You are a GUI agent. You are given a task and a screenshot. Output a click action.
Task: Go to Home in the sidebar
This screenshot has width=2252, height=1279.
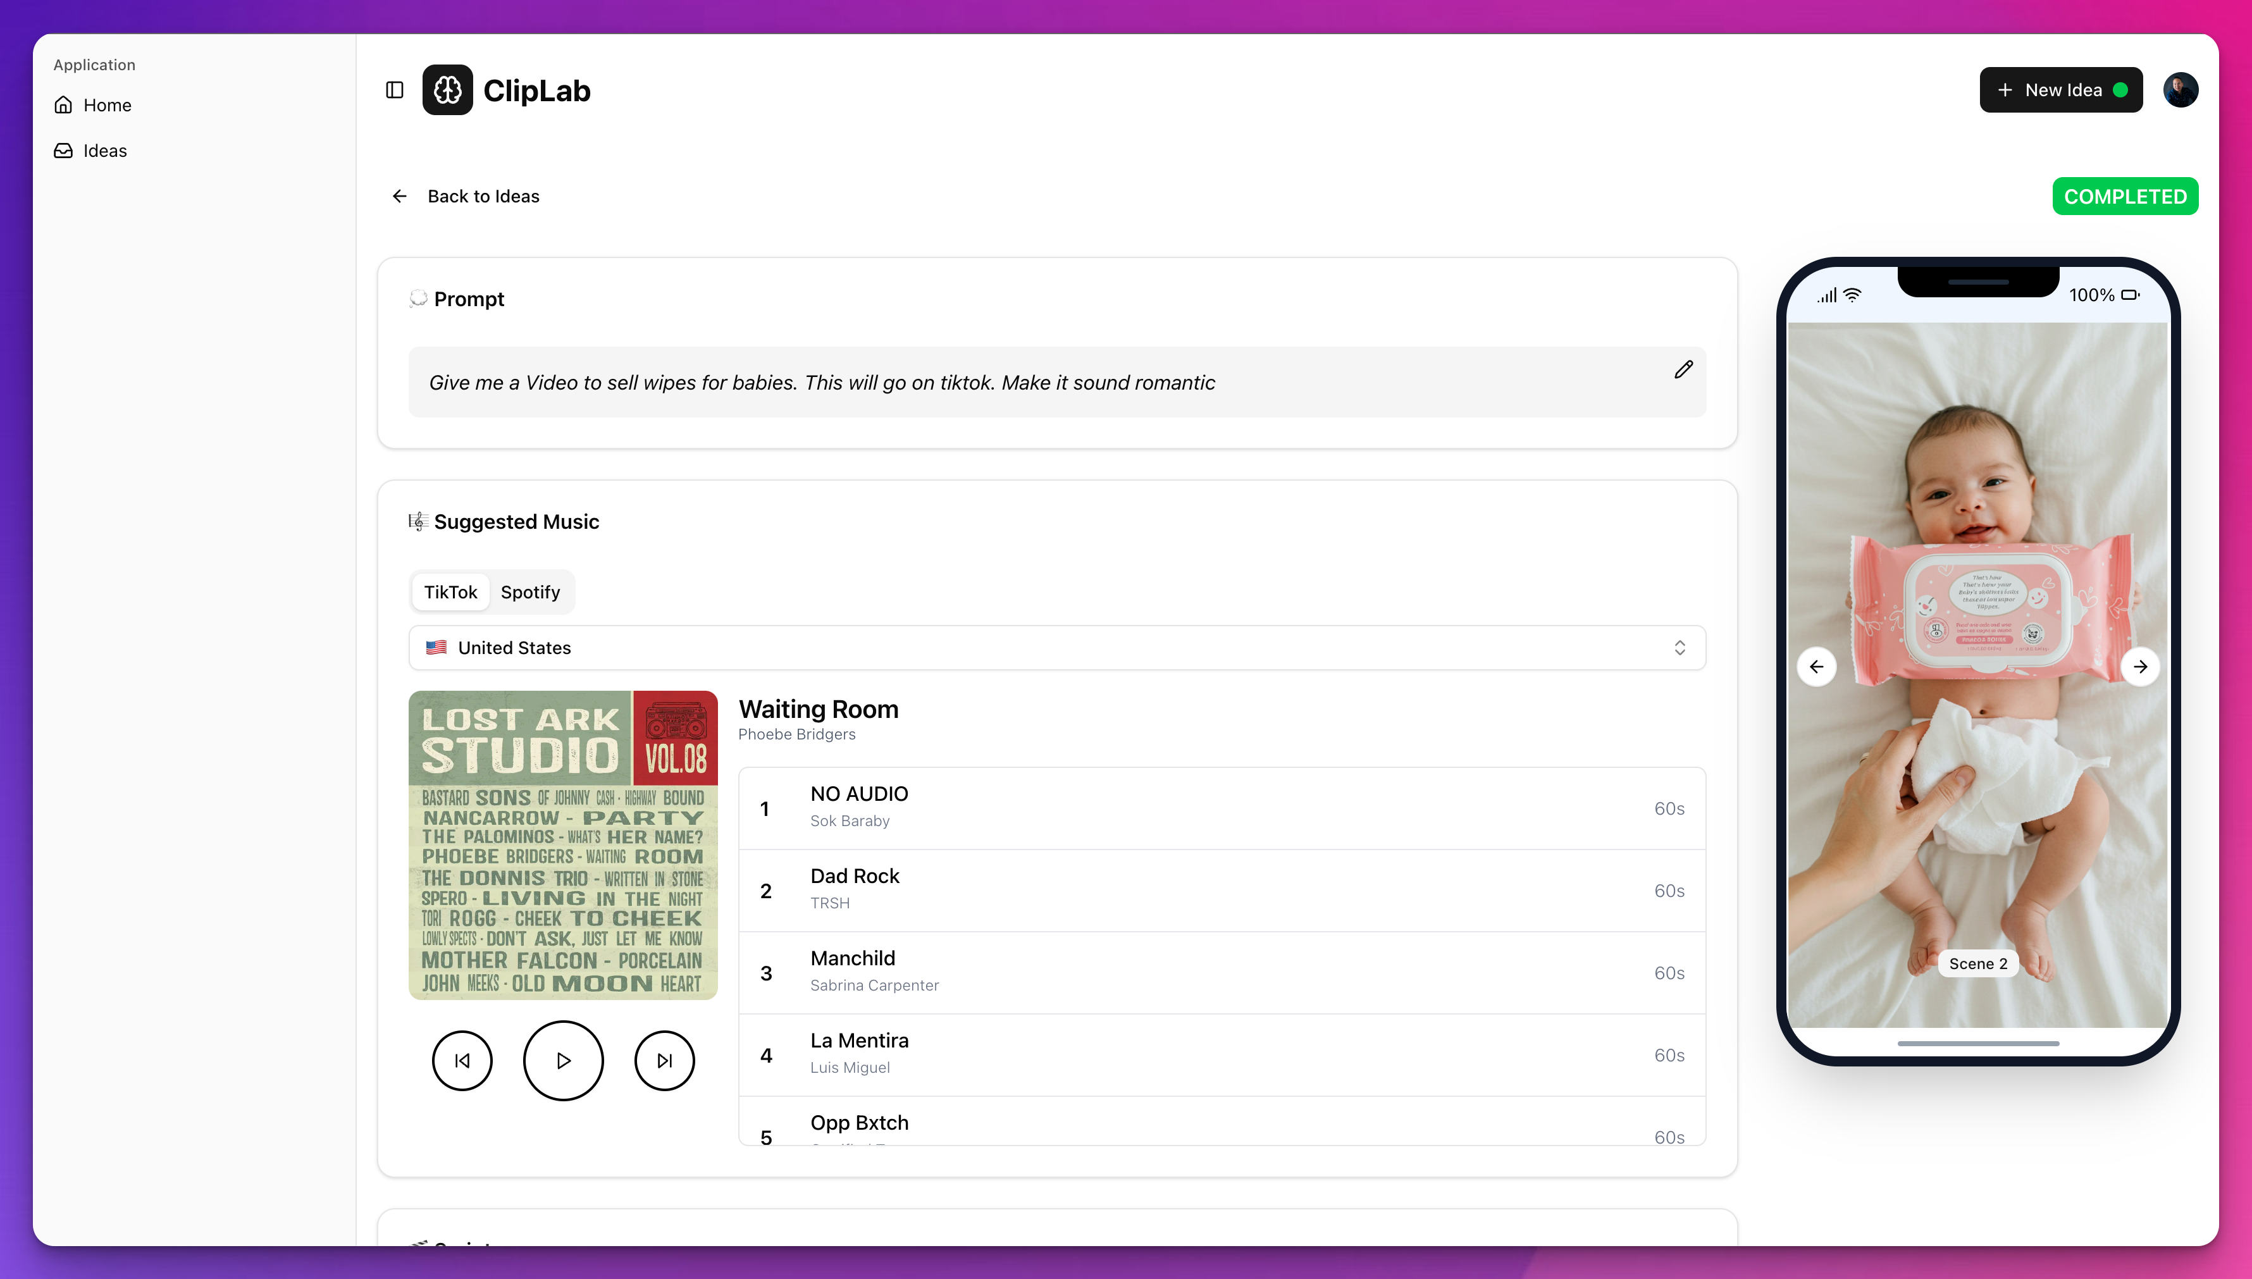[106, 104]
